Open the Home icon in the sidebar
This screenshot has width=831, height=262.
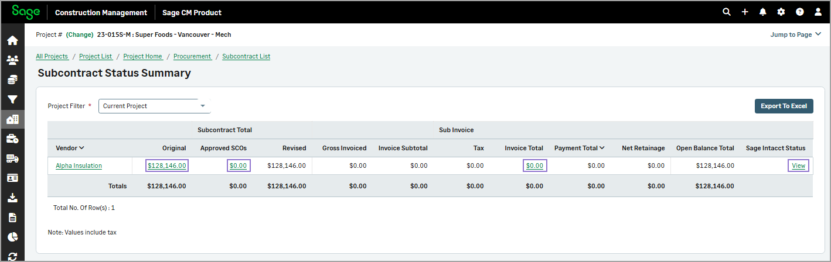click(x=12, y=41)
